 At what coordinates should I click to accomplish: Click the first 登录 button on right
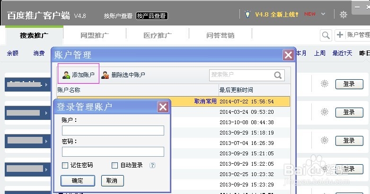tap(349, 84)
